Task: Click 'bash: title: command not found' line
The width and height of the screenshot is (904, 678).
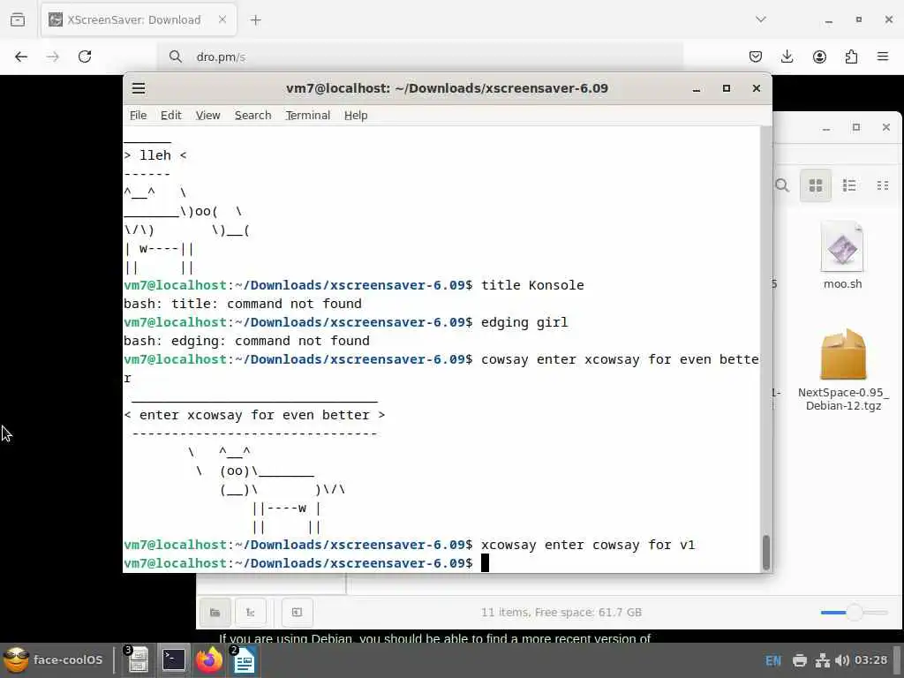Action: click(x=243, y=304)
